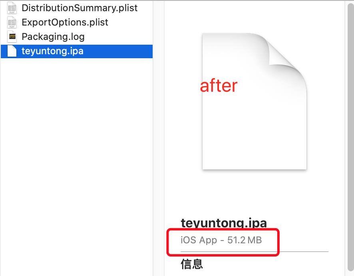The width and height of the screenshot is (354, 276).
Task: Click the separator line under the size info
Action: pos(304,252)
